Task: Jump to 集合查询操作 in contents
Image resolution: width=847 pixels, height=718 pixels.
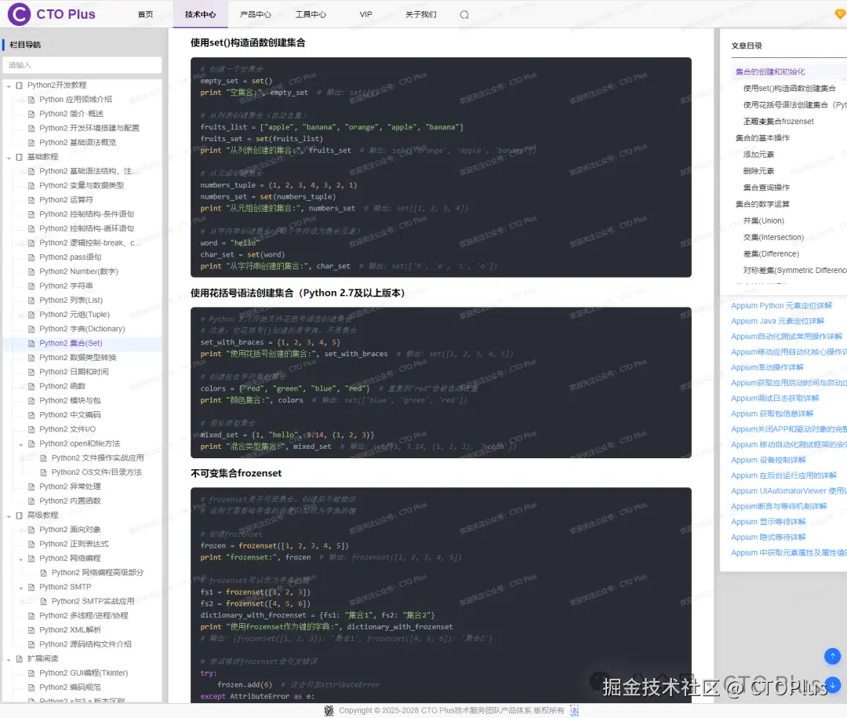Action: pos(766,188)
